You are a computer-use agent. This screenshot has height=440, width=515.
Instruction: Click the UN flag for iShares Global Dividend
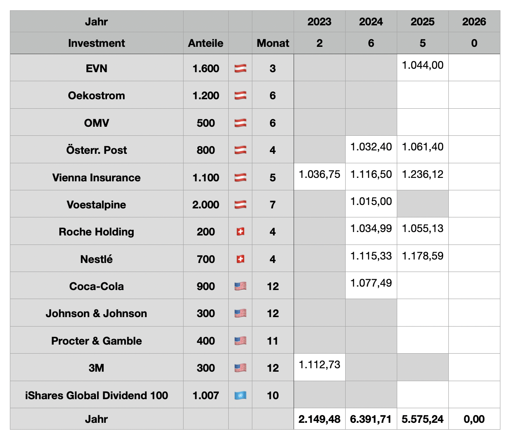pos(240,395)
